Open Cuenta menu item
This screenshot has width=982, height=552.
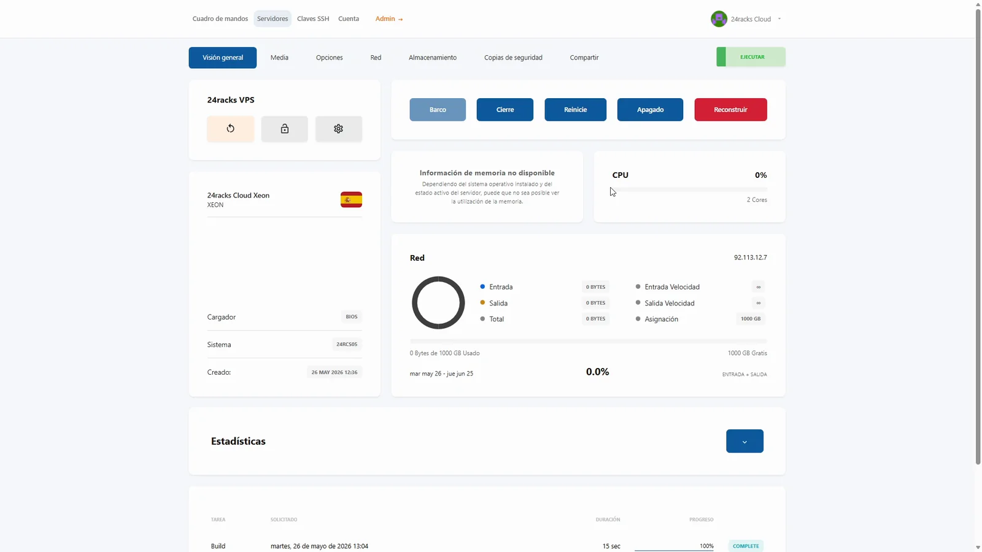click(349, 19)
